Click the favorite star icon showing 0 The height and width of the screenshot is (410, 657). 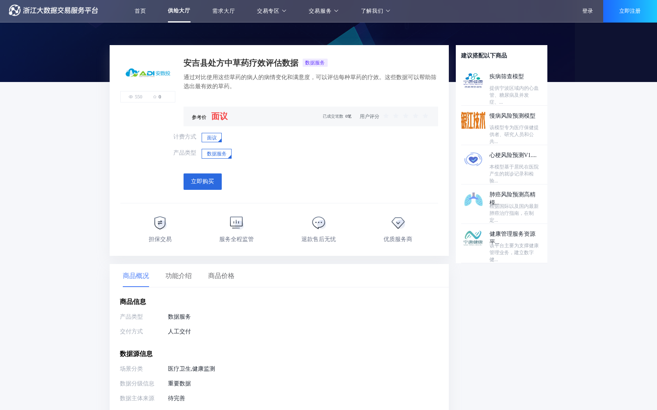pyautogui.click(x=155, y=97)
